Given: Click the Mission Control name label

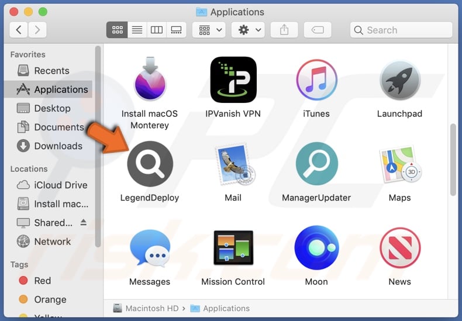Looking at the screenshot, I should (233, 282).
